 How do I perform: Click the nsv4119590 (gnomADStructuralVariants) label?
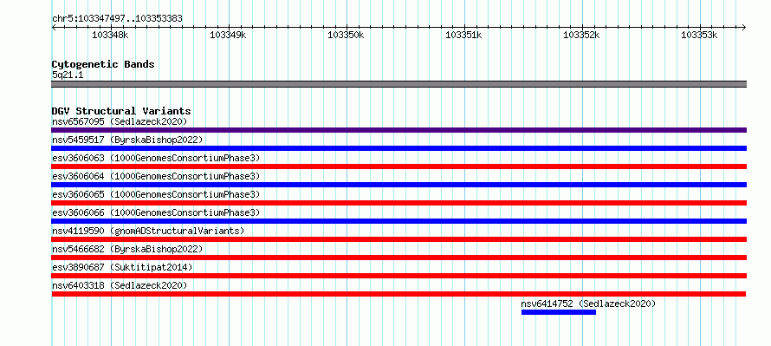coord(148,231)
